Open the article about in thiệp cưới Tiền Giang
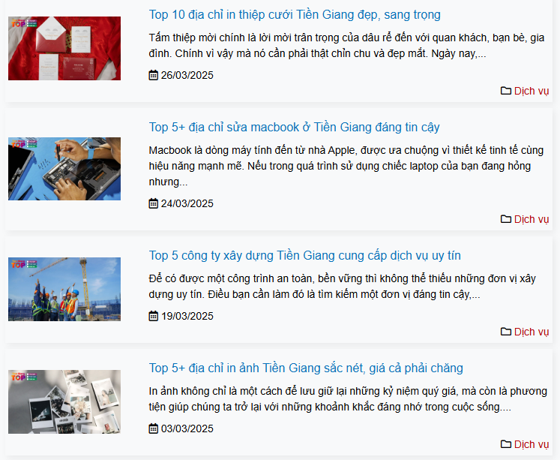 (295, 15)
